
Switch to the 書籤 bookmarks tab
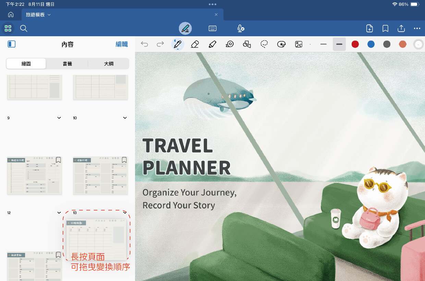(x=67, y=64)
